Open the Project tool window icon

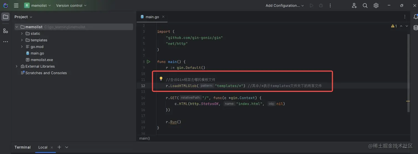tap(6, 17)
